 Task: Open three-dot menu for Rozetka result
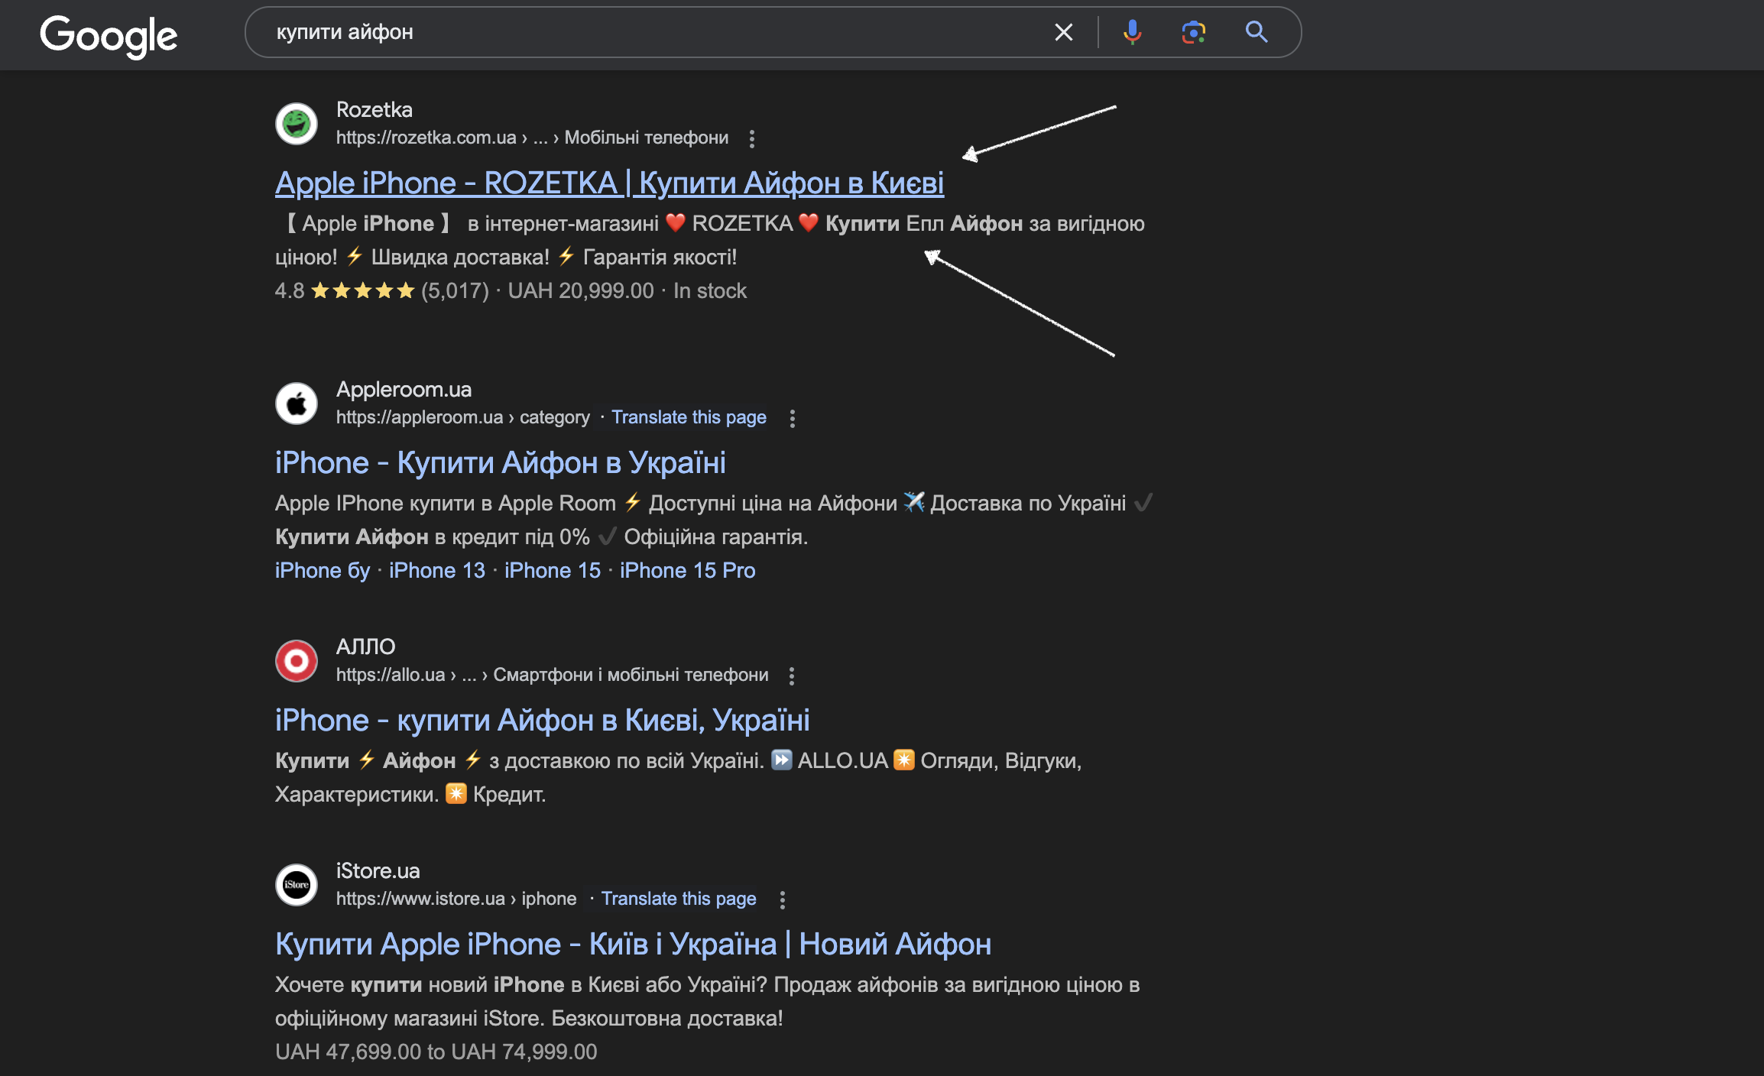tap(752, 138)
